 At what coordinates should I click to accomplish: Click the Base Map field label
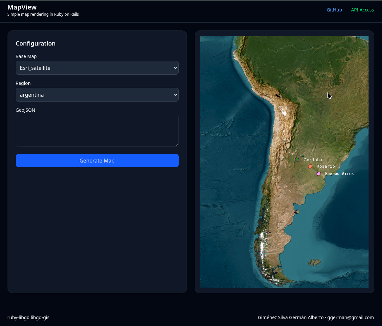26,56
